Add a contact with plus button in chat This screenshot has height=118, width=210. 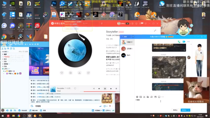(133, 37)
